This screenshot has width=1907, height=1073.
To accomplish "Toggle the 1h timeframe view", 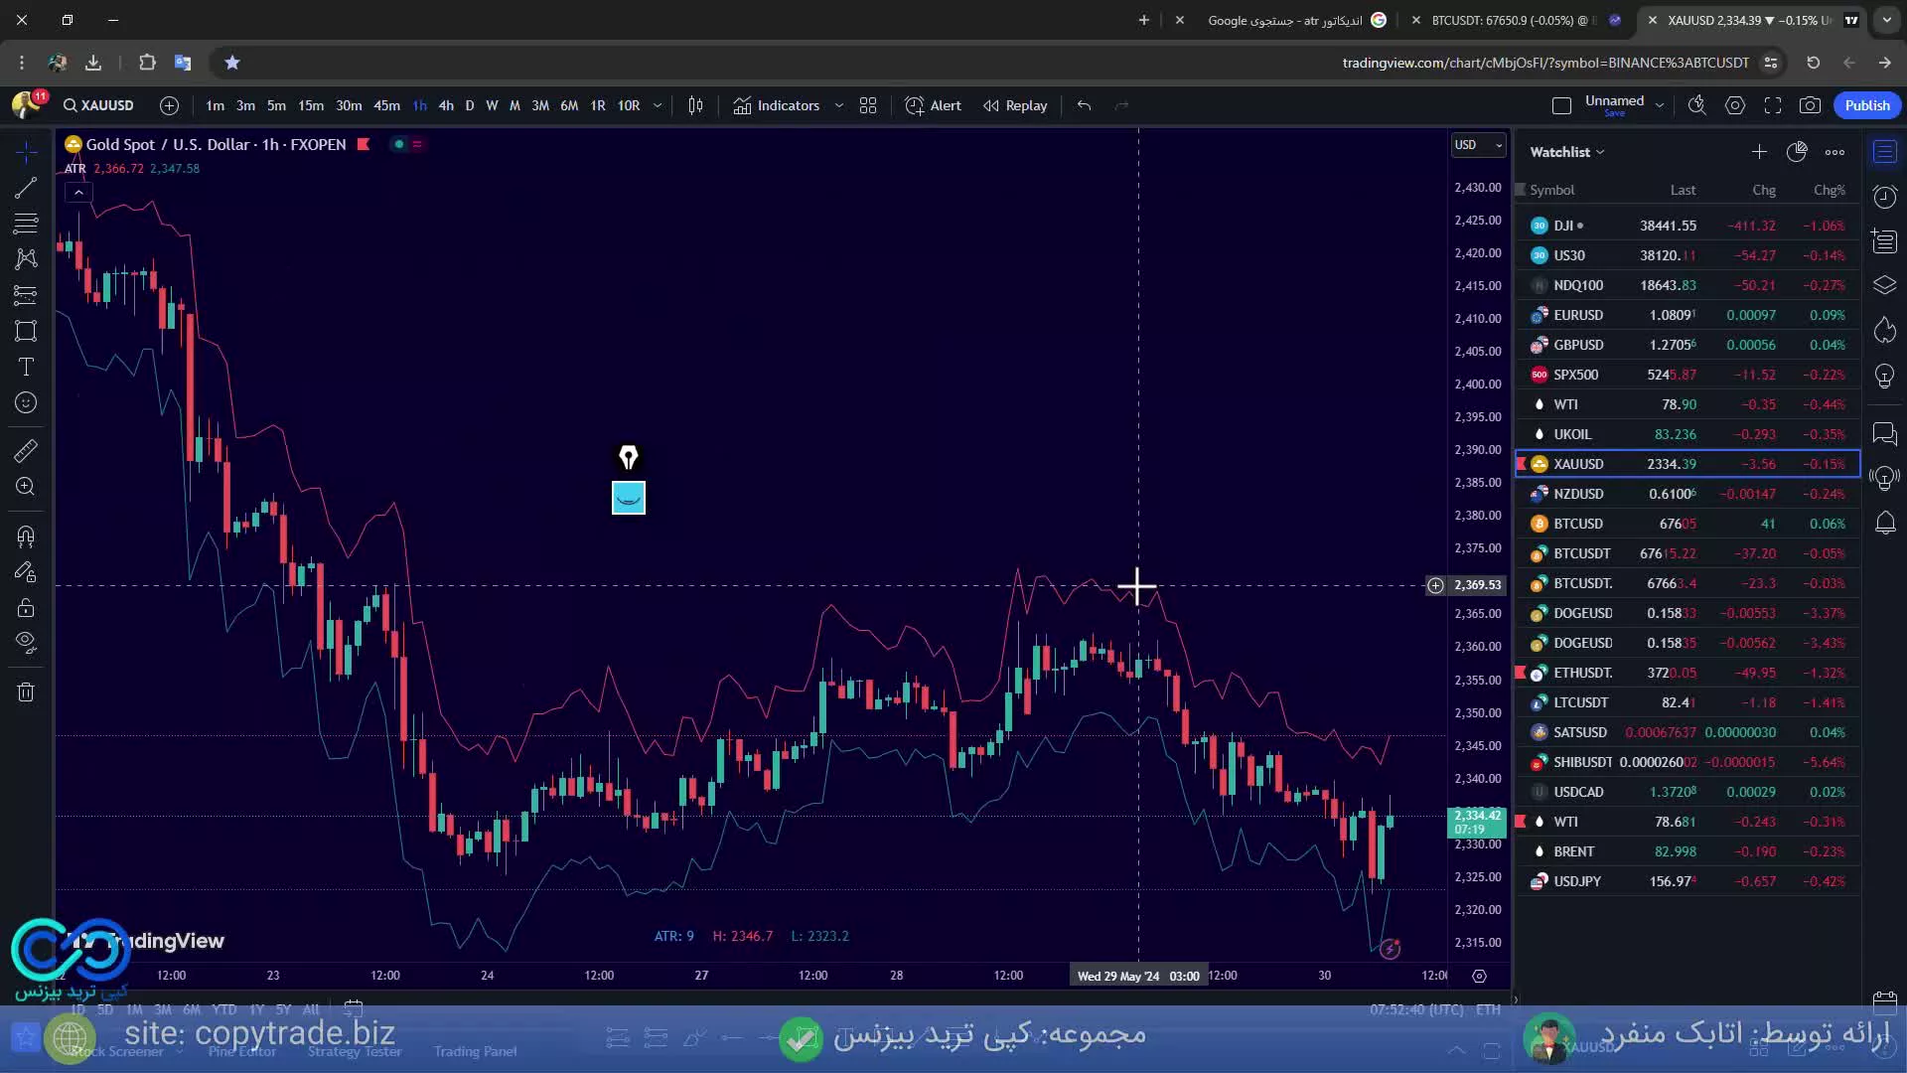I will click(418, 104).
